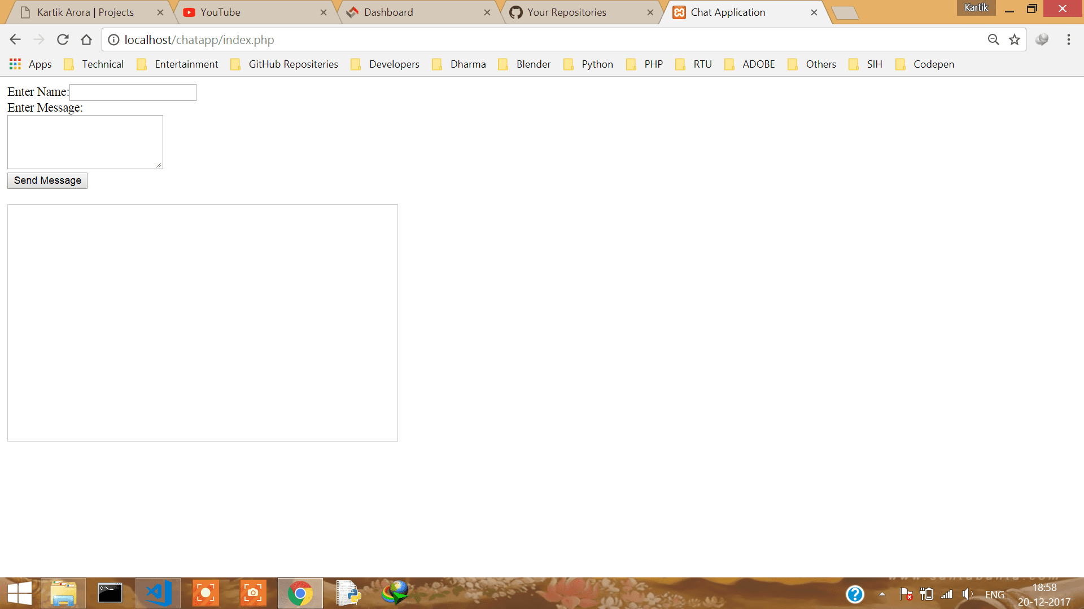Open the extension icon beside address bar

point(1042,39)
